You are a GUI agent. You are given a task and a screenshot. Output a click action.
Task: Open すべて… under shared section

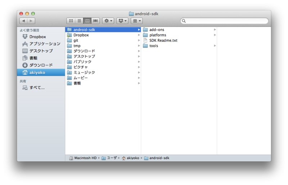[41, 87]
